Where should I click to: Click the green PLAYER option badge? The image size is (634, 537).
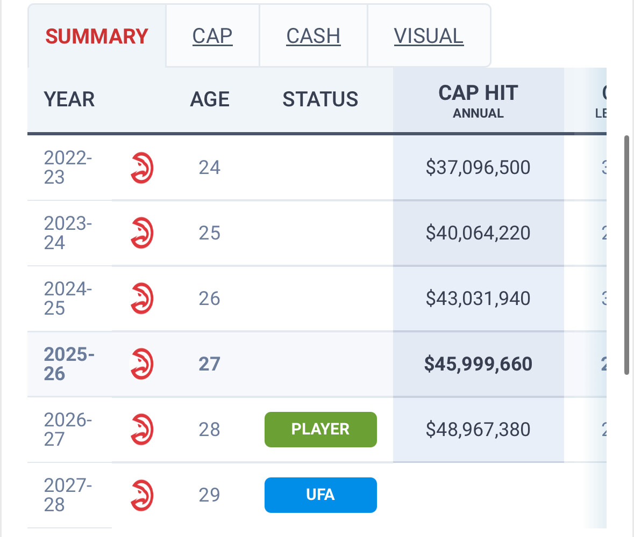click(320, 430)
